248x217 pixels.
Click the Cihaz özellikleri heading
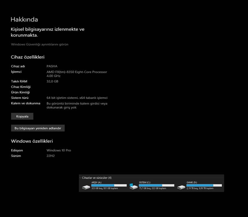[28, 57]
